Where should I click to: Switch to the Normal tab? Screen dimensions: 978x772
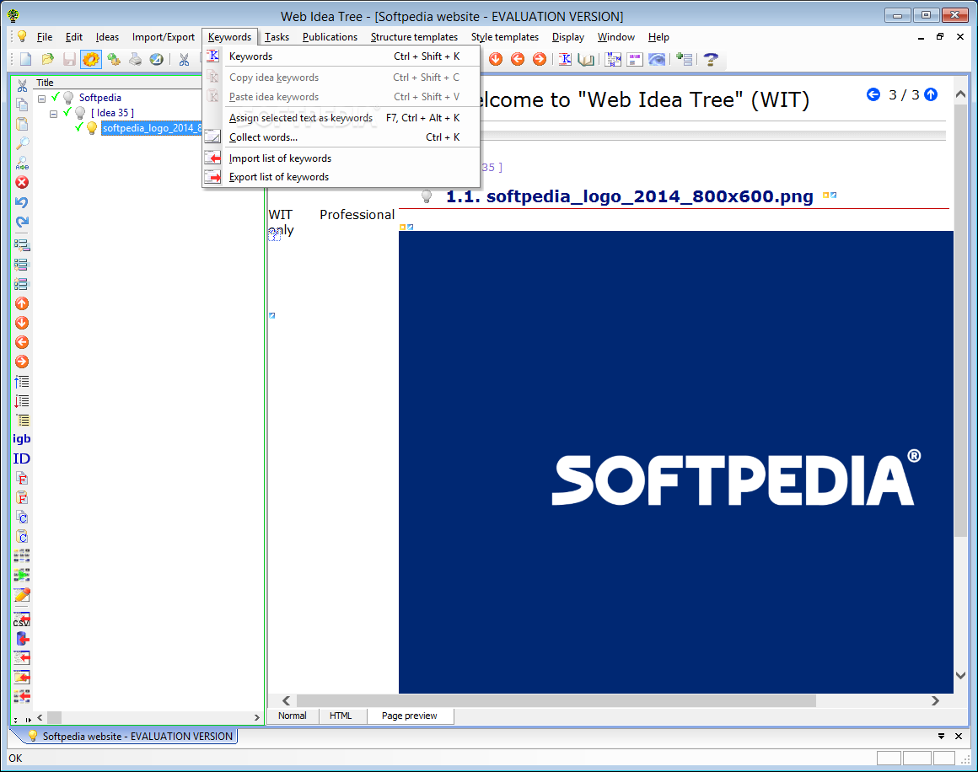[x=292, y=716]
